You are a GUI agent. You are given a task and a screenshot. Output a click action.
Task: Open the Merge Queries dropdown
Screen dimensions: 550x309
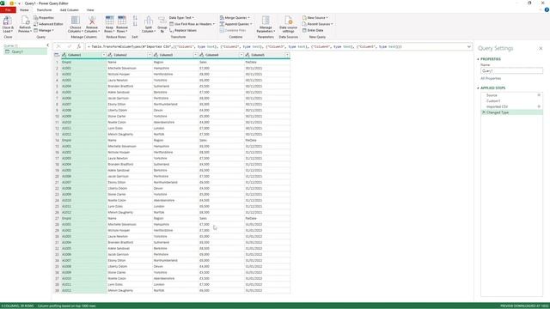(x=235, y=17)
